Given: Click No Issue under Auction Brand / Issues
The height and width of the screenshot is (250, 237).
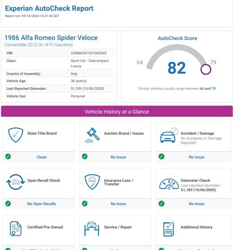Looking at the screenshot, I should point(118,157).
